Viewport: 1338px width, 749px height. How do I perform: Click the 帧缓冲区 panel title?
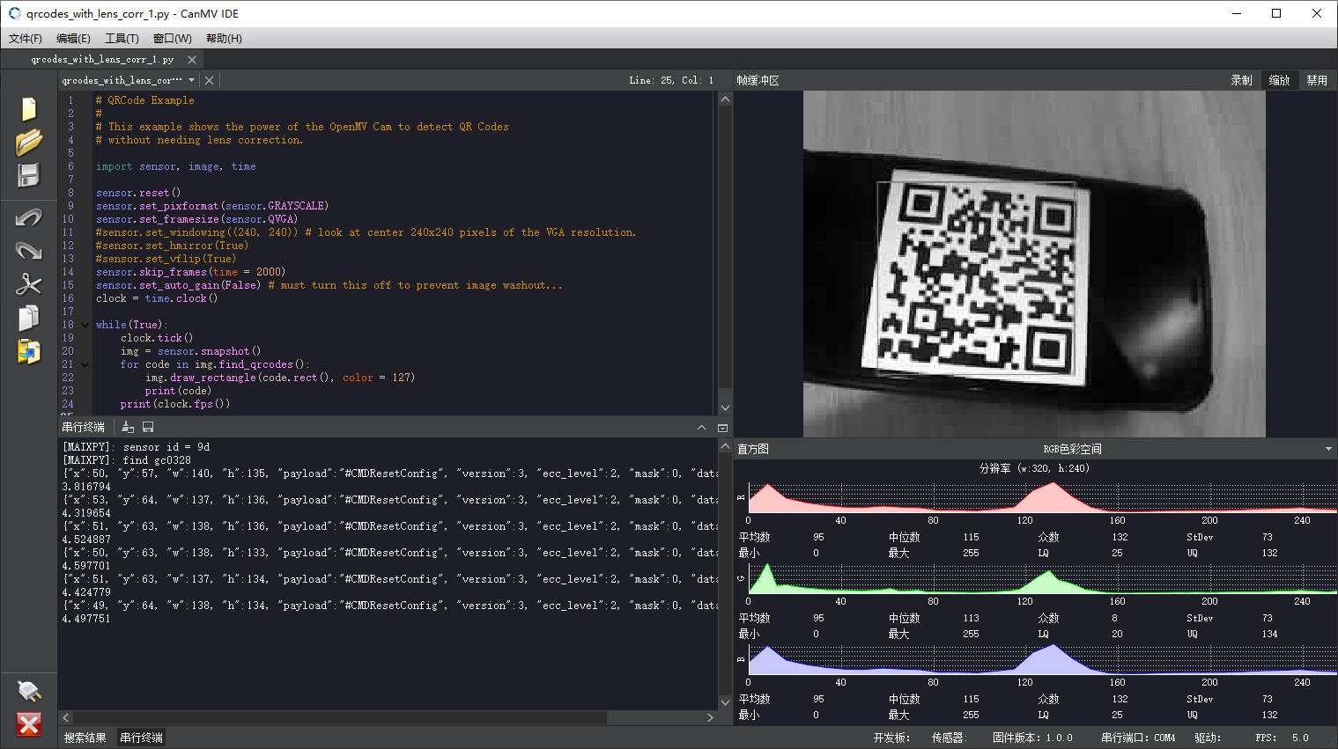(758, 80)
